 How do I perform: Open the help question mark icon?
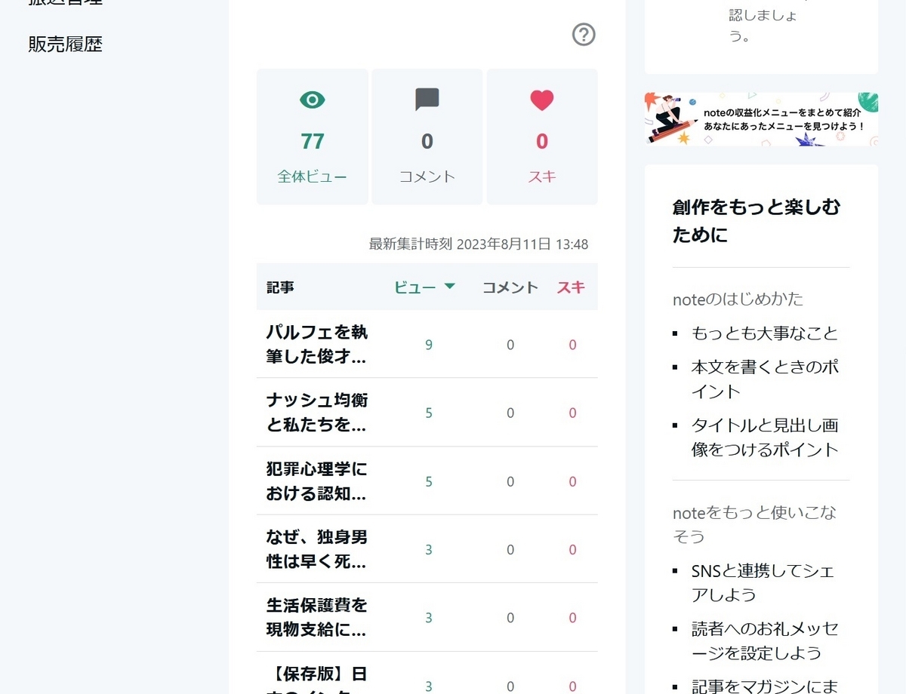[584, 35]
